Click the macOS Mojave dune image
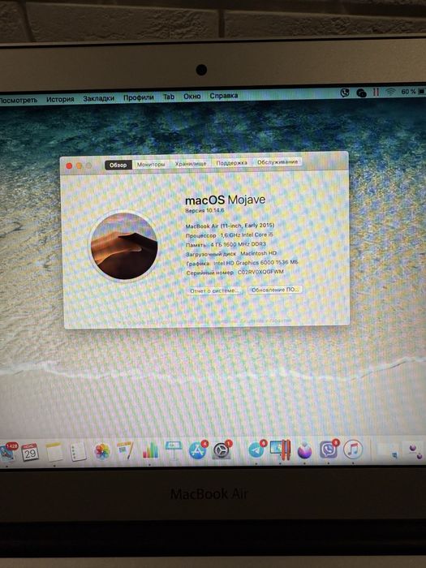 124,246
